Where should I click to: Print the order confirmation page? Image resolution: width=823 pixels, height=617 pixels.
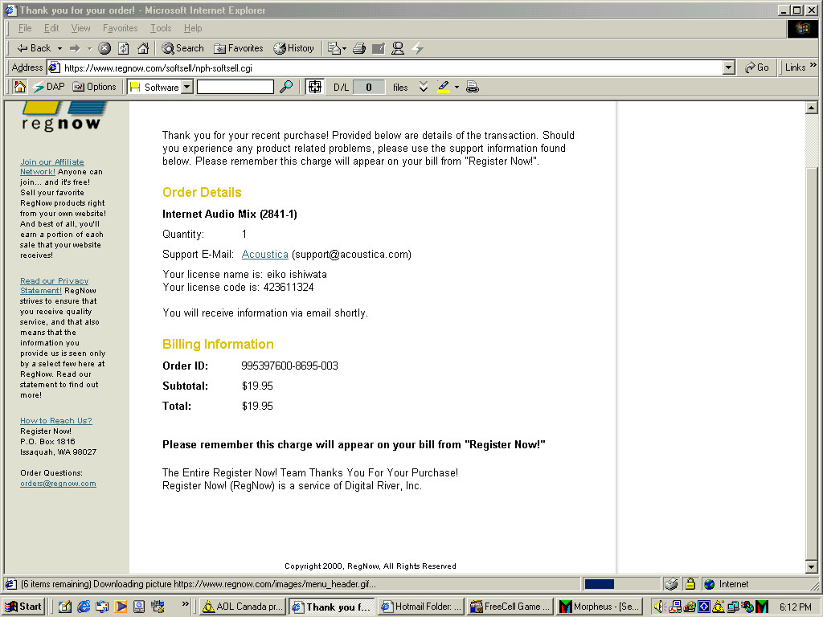[x=359, y=48]
